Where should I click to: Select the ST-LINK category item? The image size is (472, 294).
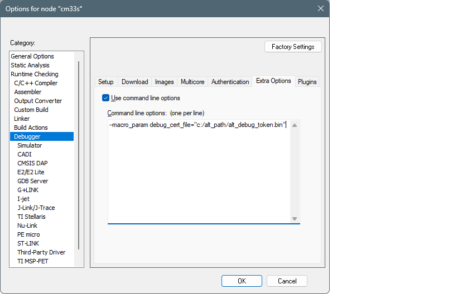pyautogui.click(x=28, y=243)
